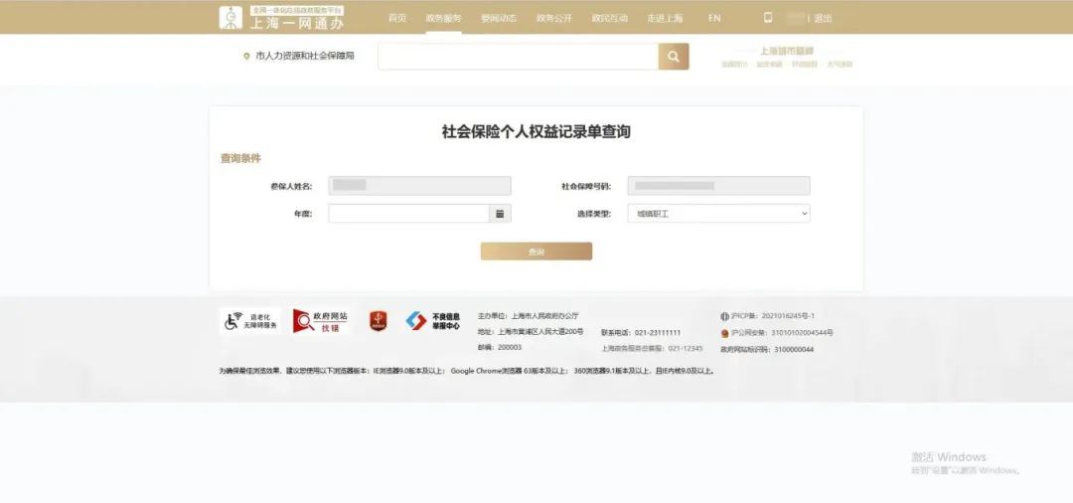Click the red 党政机关 emblem badge
This screenshot has height=503, width=1073.
click(x=378, y=321)
